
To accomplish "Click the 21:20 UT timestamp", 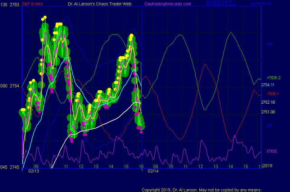I will pyautogui.click(x=219, y=2).
